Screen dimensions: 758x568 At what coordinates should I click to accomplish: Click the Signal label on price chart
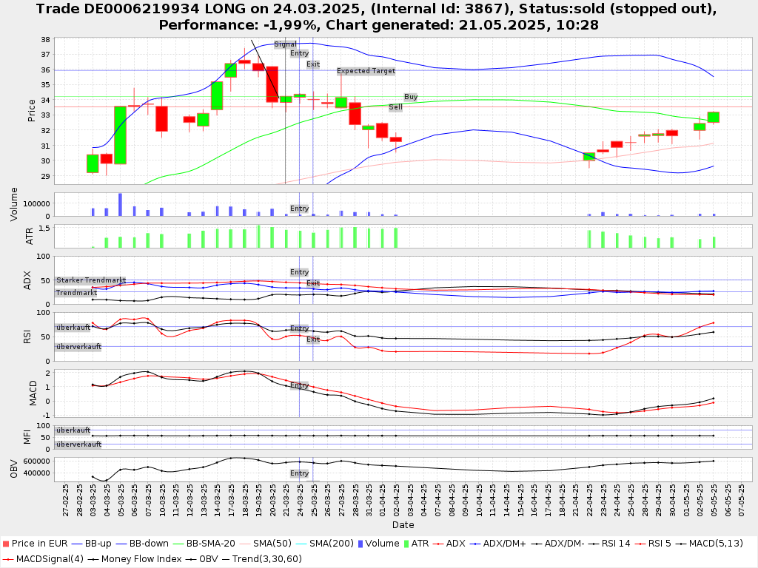[x=285, y=44]
